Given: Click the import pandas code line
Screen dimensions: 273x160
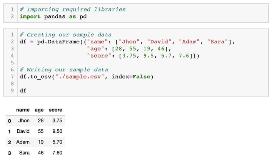Looking at the screenshot, I should point(53,16).
